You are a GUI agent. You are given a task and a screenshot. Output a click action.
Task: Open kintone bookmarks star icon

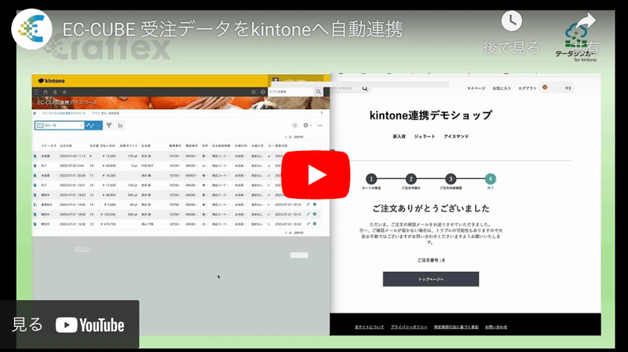[64, 92]
